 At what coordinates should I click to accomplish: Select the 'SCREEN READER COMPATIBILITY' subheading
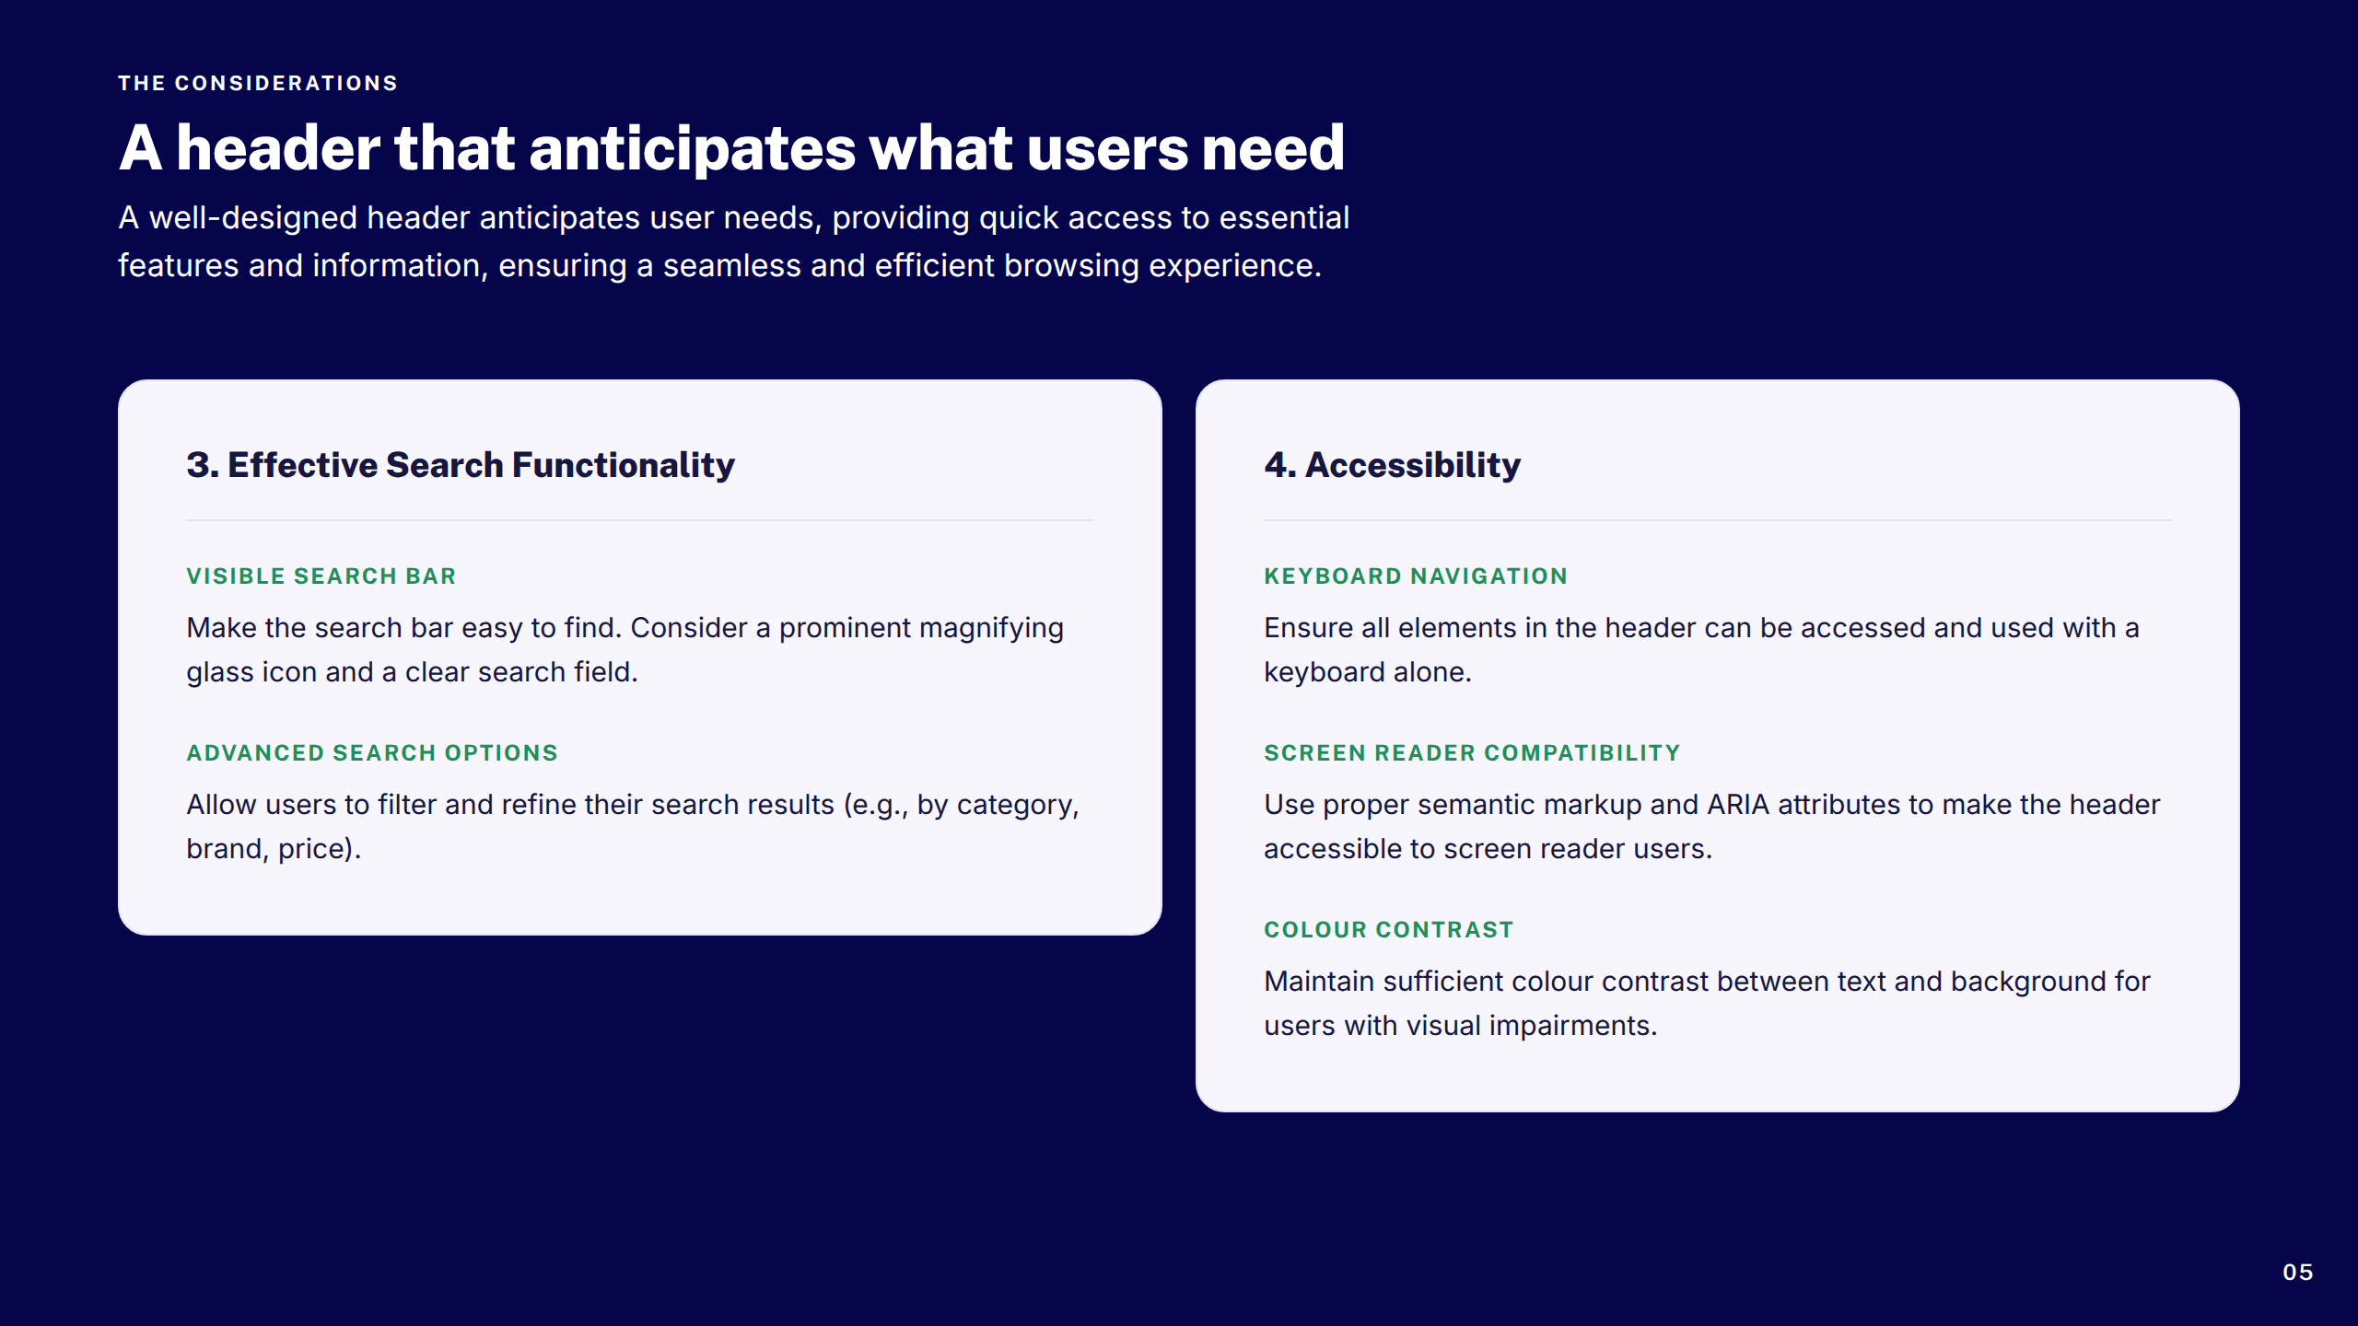tap(1472, 753)
